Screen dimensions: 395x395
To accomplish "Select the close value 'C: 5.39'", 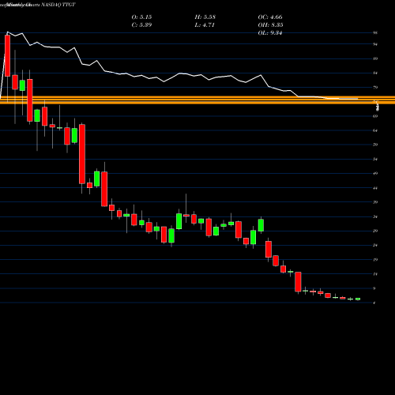I will 141,25.
